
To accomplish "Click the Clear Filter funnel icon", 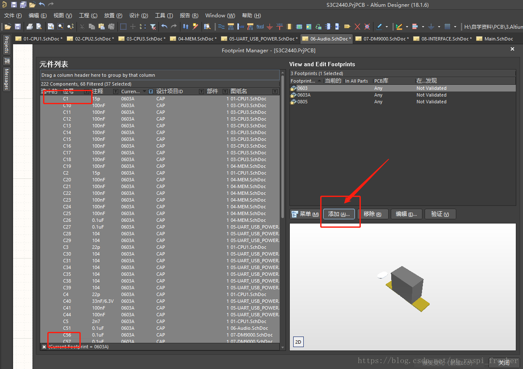I will pyautogui.click(x=153, y=27).
